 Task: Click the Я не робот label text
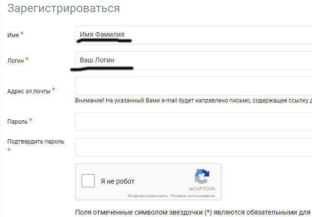coord(118,181)
